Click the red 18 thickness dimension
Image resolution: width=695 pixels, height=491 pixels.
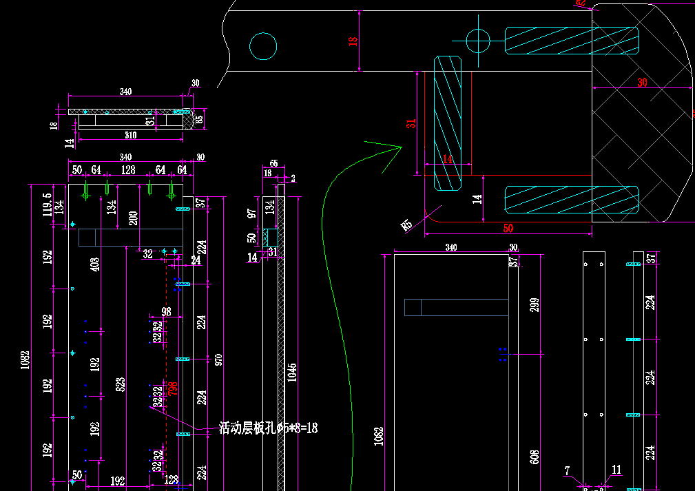[x=353, y=41]
